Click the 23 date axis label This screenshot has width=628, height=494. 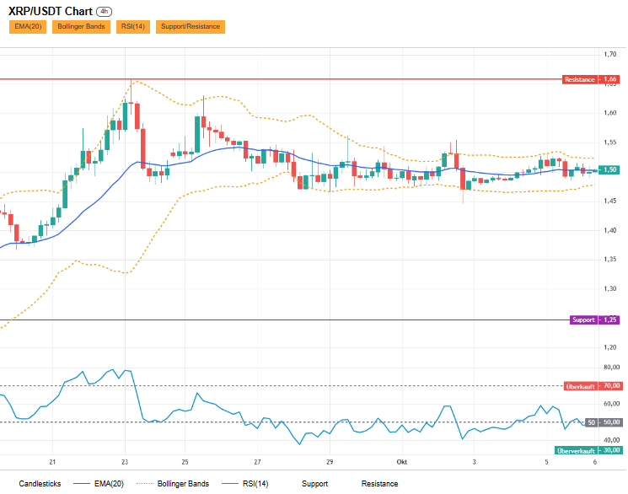(x=125, y=462)
